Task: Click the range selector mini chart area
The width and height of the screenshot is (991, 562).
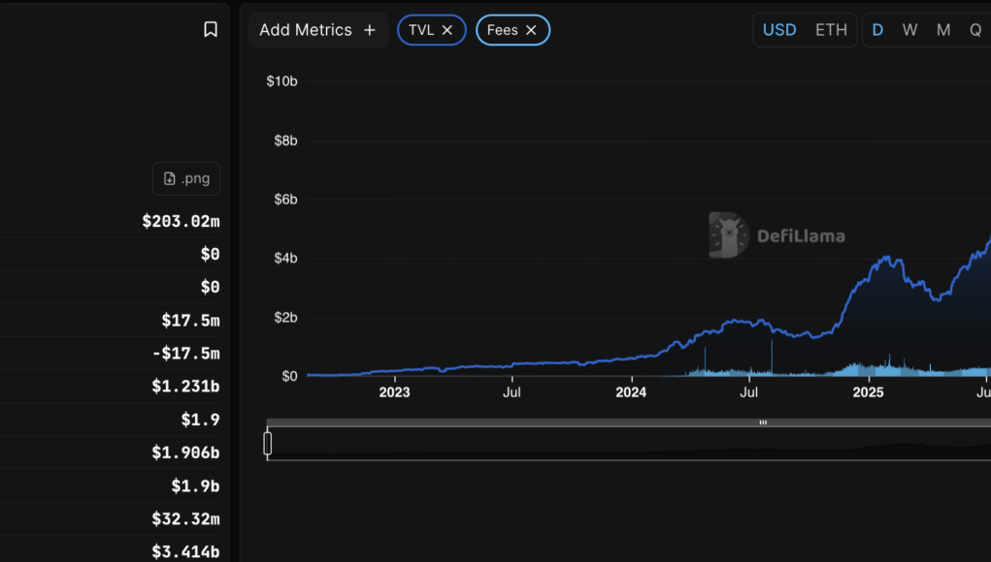Action: (x=629, y=444)
